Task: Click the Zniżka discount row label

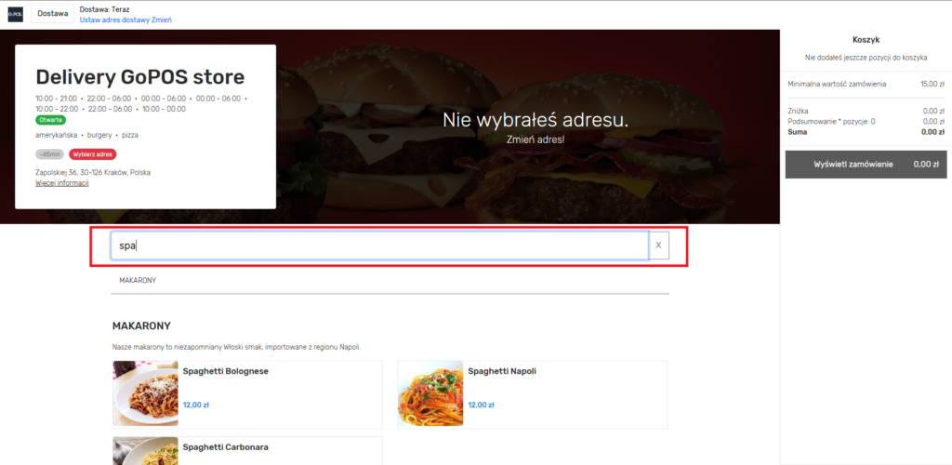Action: click(x=798, y=111)
